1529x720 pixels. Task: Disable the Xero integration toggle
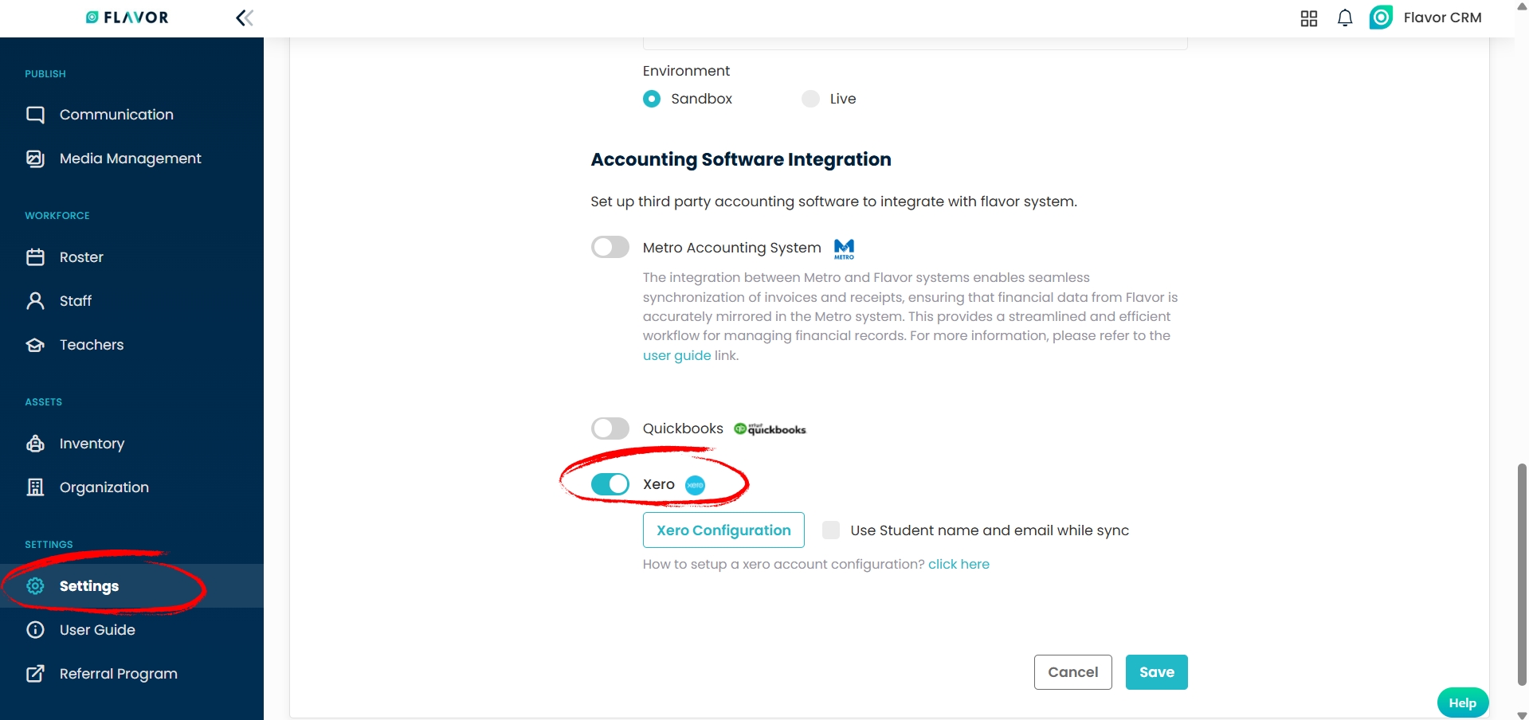point(610,484)
